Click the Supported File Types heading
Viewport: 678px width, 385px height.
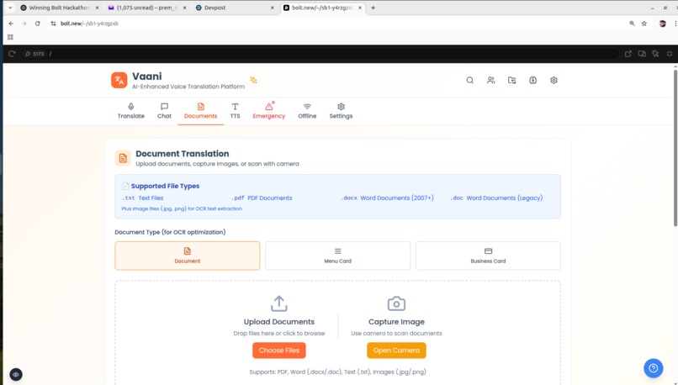(x=165, y=186)
